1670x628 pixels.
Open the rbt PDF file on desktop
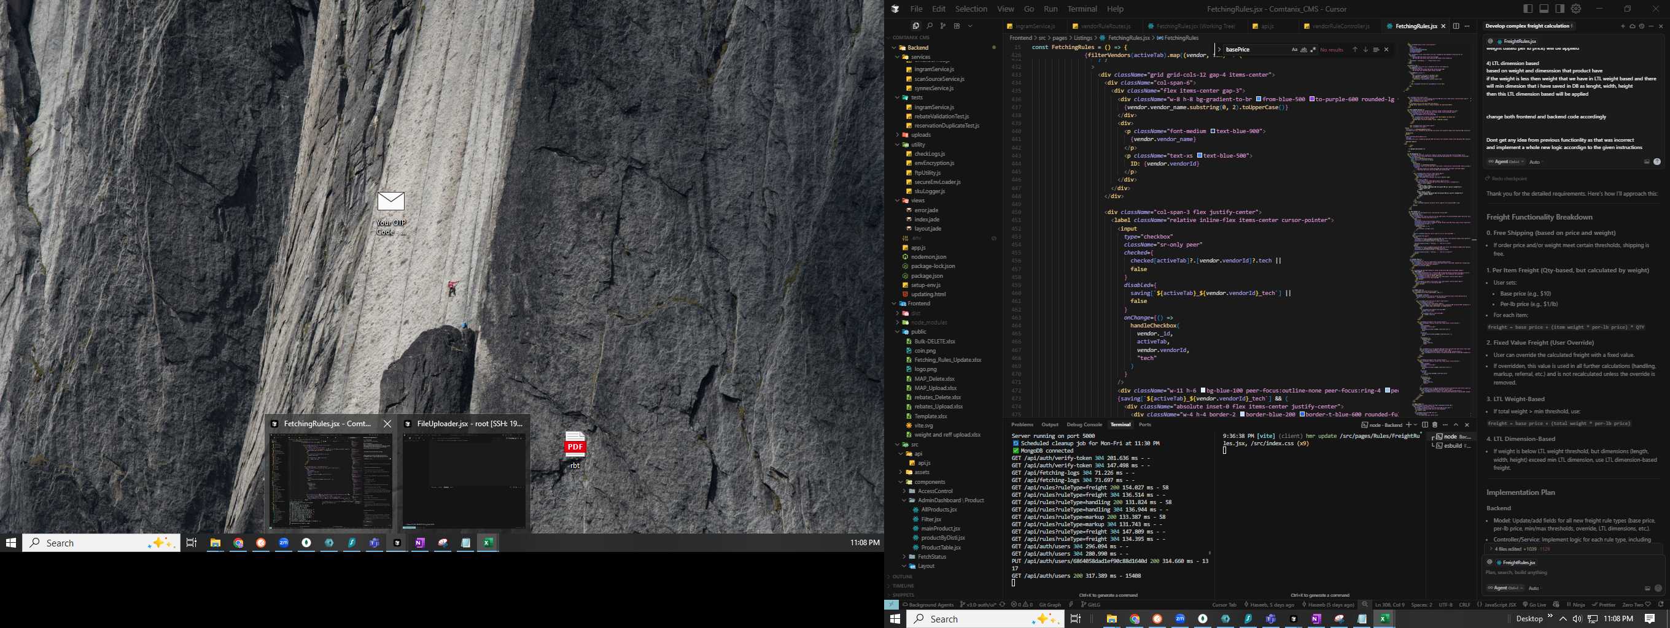pos(575,450)
